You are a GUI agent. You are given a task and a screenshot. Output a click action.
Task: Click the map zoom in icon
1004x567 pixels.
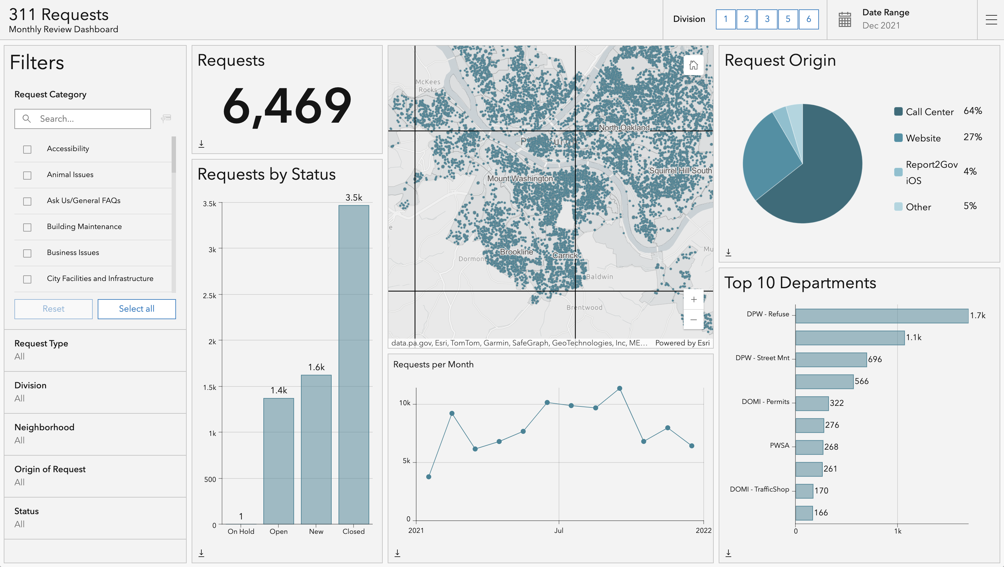(694, 300)
